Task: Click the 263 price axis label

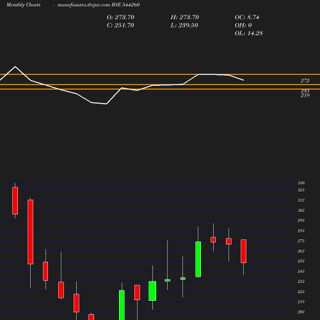Action: click(301, 251)
